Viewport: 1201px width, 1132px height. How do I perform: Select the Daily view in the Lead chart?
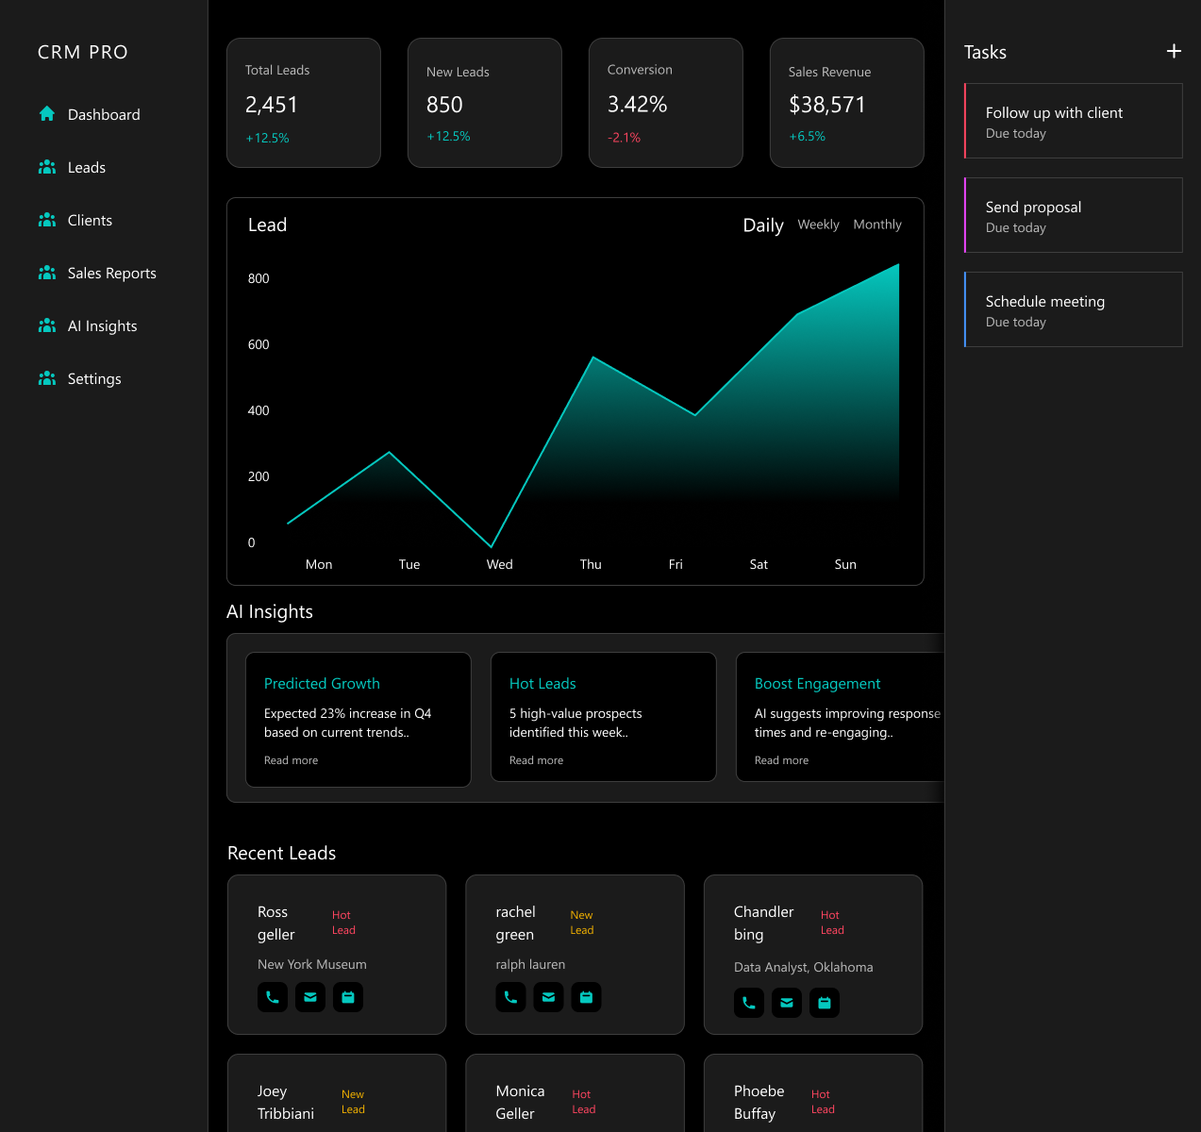(763, 225)
